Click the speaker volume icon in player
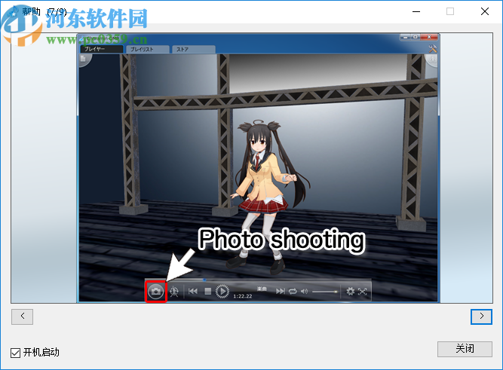503x370 pixels. [304, 291]
